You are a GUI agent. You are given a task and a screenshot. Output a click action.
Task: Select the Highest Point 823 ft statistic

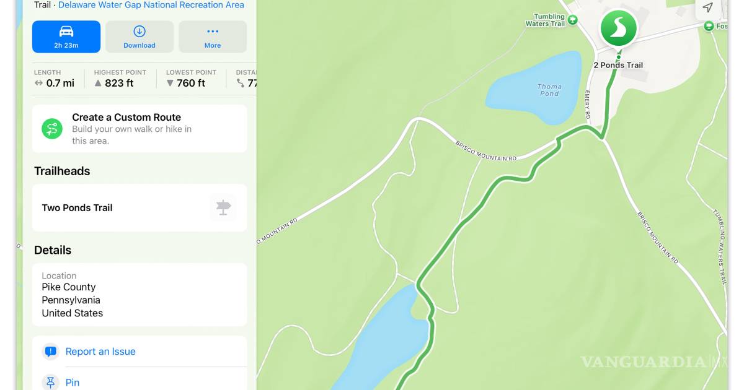tap(120, 79)
